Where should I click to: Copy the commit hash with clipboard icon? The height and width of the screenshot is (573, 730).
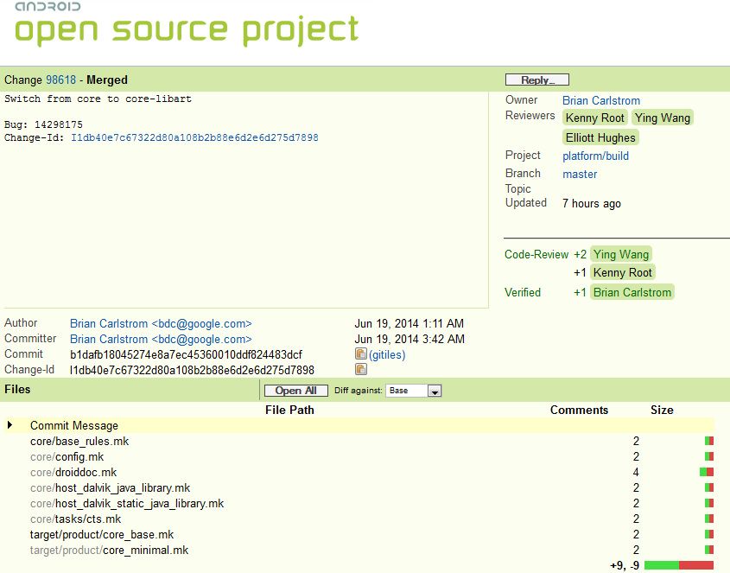click(x=361, y=354)
